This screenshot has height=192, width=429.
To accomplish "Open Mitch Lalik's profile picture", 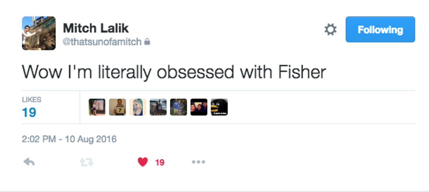I will tap(39, 33).
